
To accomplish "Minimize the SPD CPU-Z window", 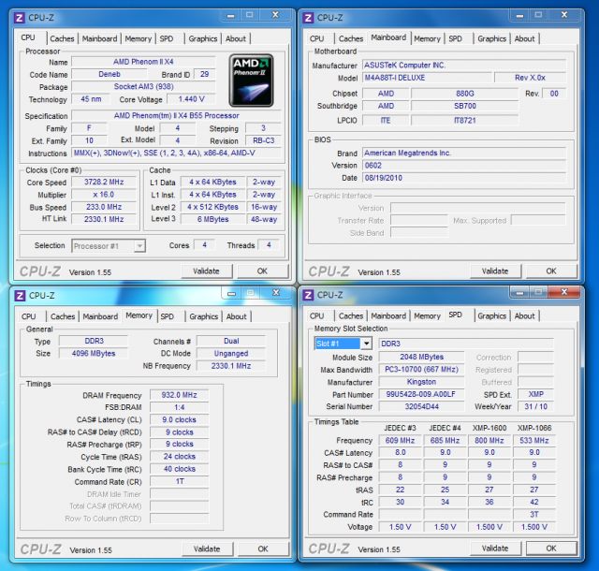I will 519,293.
